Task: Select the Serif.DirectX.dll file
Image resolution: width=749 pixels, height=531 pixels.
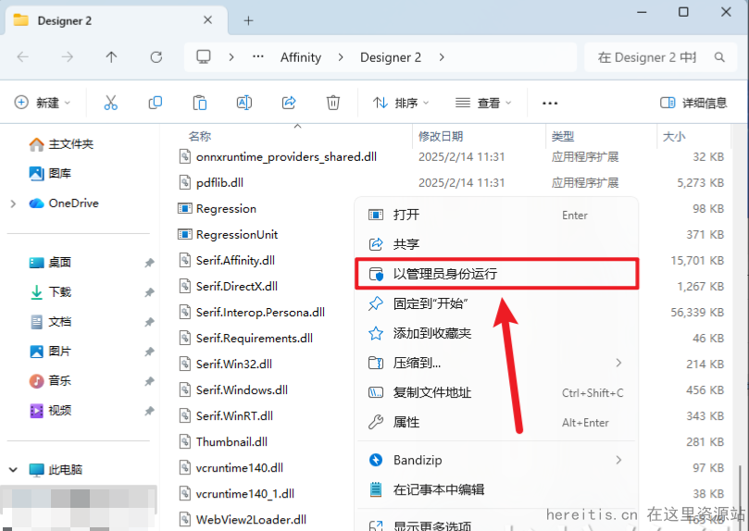Action: [236, 286]
